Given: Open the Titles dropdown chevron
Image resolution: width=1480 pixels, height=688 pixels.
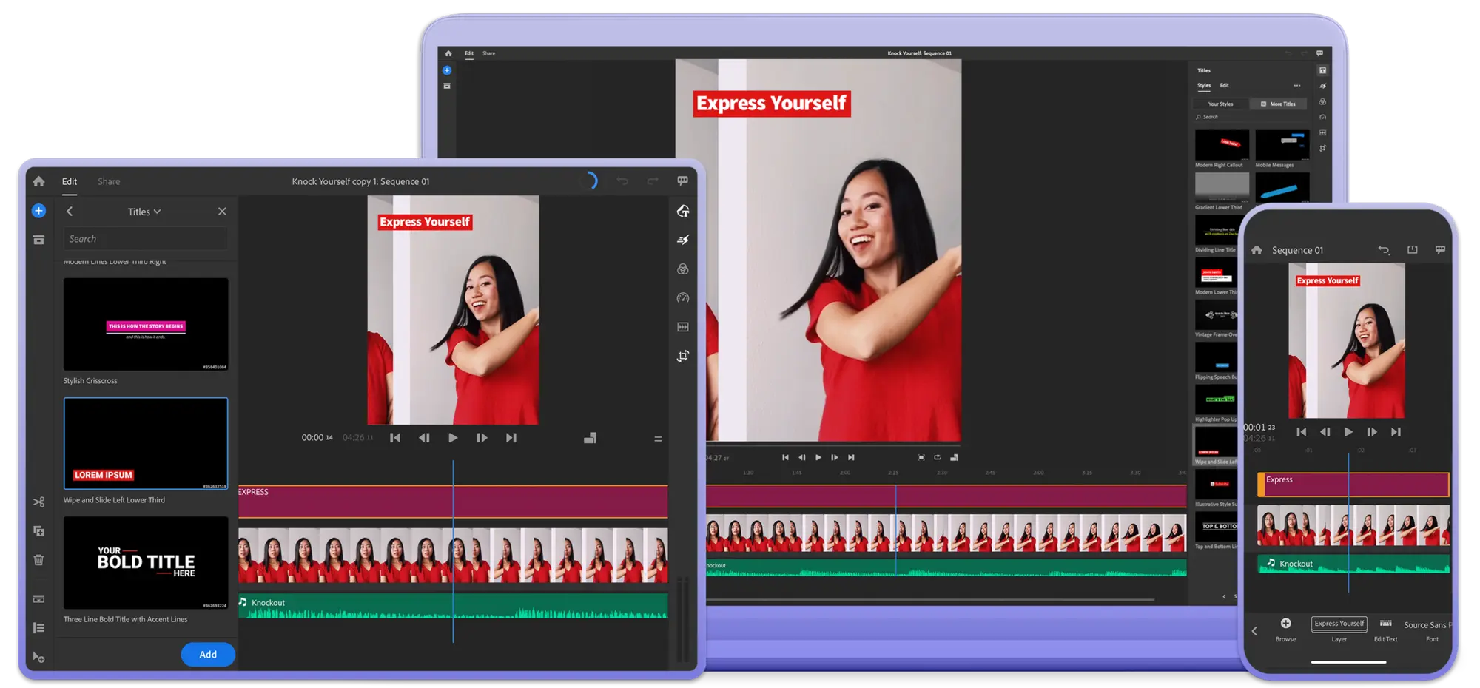Looking at the screenshot, I should tap(157, 211).
